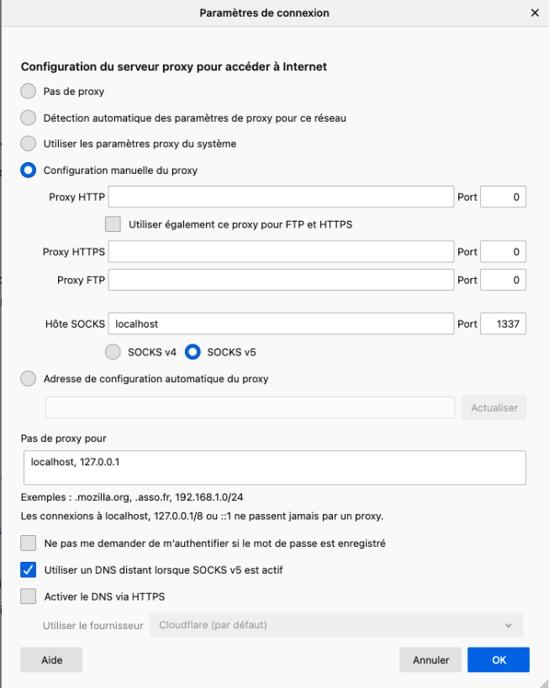Viewport: 549px width, 688px height.
Task: Click the "Exemples : .mozilla.org, .asso.fr" text
Action: click(132, 497)
